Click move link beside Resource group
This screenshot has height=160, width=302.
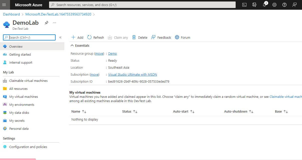click(99, 54)
